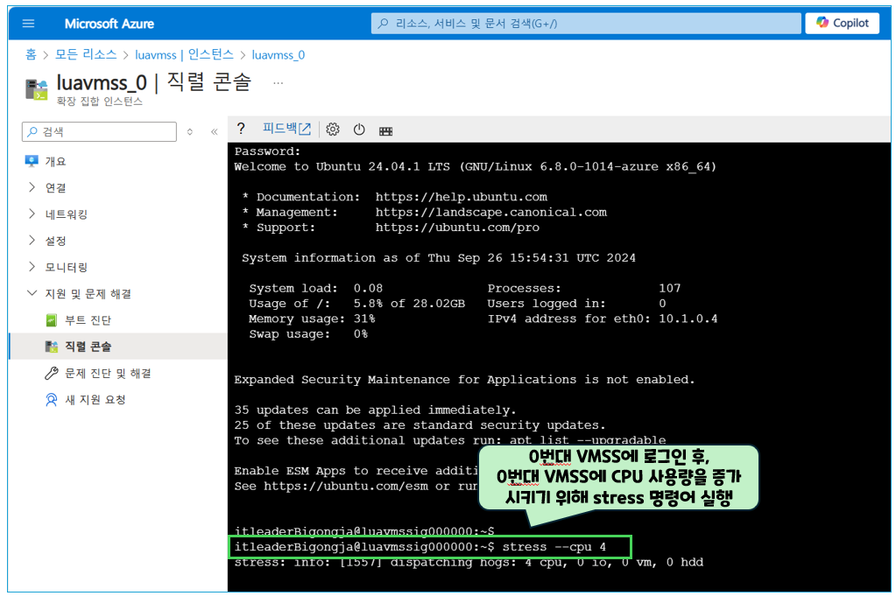
Task: Click luavmss_0 breadcrumb link
Action: tap(279, 55)
